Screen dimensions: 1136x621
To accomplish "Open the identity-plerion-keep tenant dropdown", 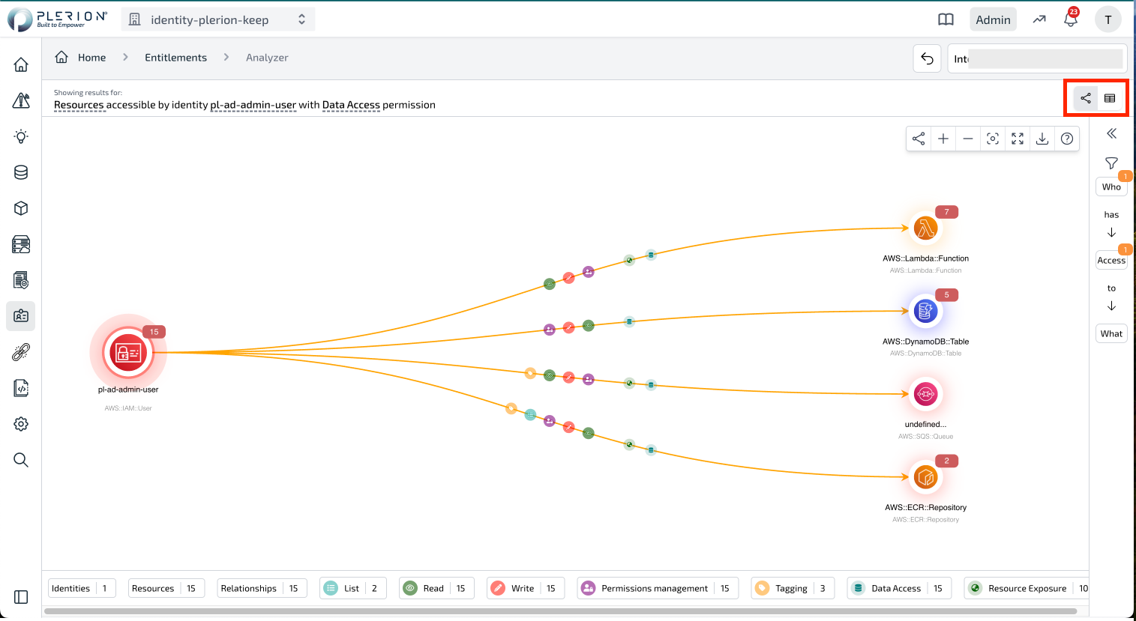I will [217, 19].
